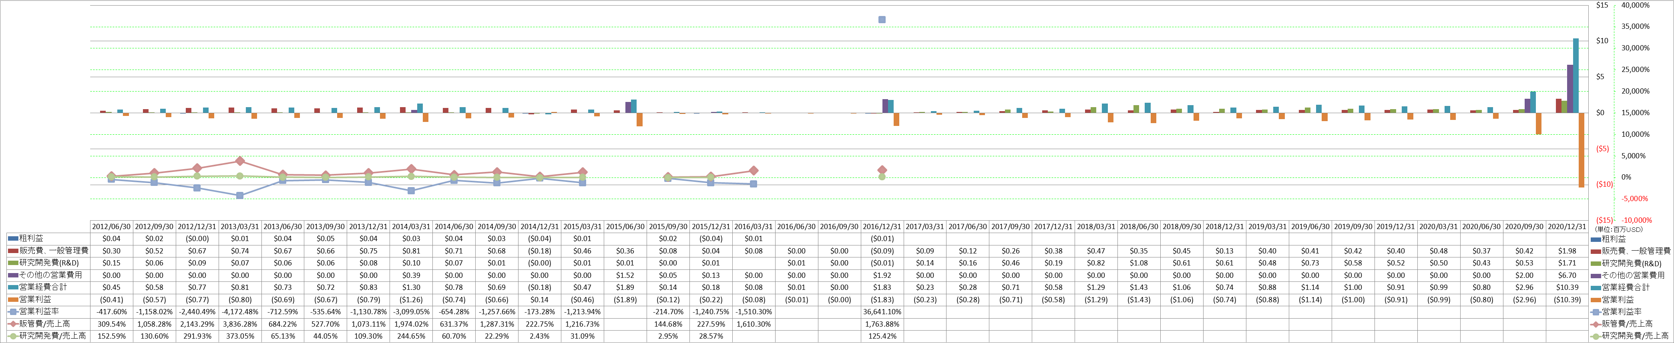Select the -1,510.30% cell

pyautogui.click(x=754, y=312)
